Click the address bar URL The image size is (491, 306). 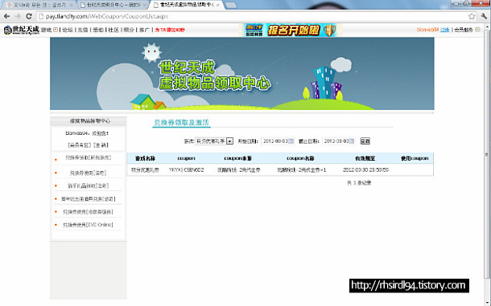pyautogui.click(x=107, y=16)
